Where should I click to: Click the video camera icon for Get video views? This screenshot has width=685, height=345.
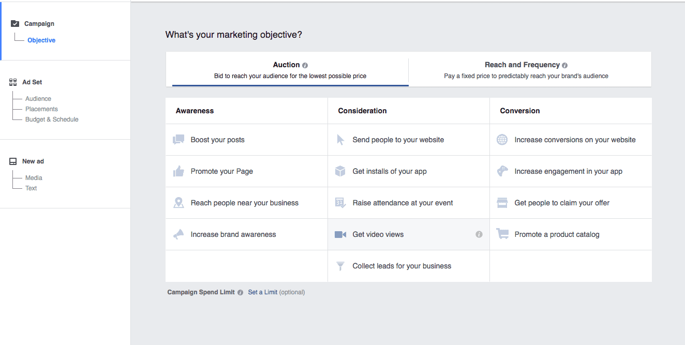point(340,234)
